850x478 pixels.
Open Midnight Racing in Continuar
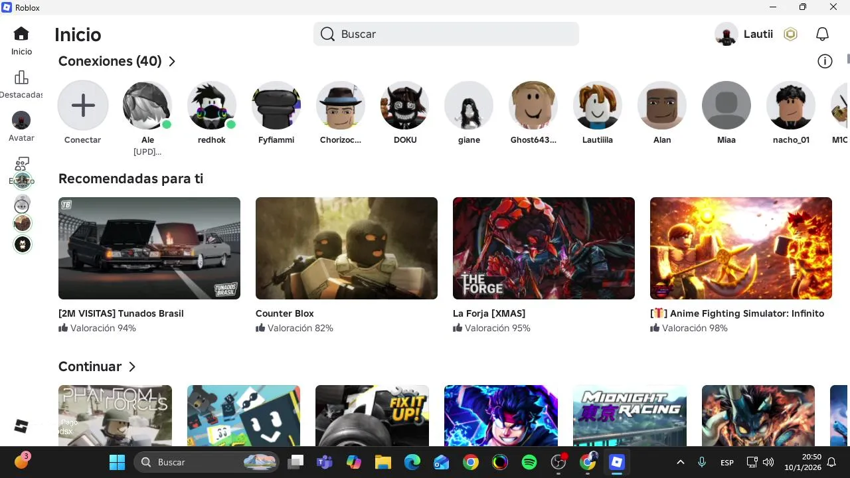pyautogui.click(x=630, y=416)
